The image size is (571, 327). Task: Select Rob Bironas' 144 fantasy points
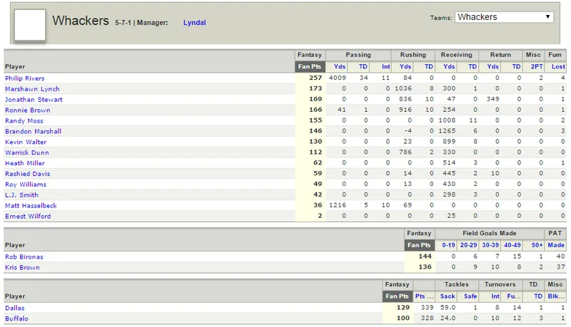click(425, 256)
